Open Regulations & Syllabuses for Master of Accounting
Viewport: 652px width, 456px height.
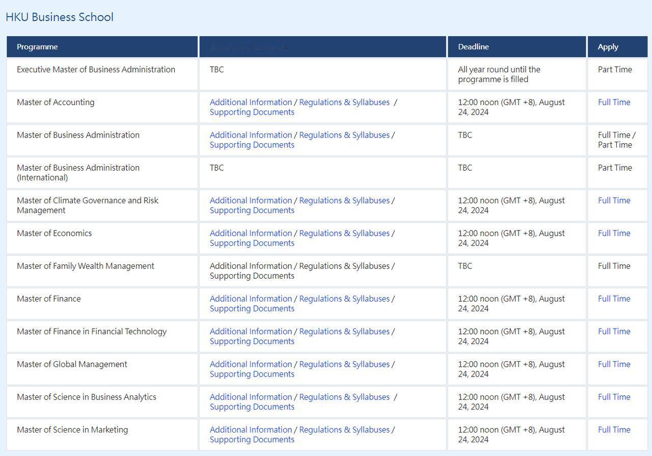click(x=344, y=102)
